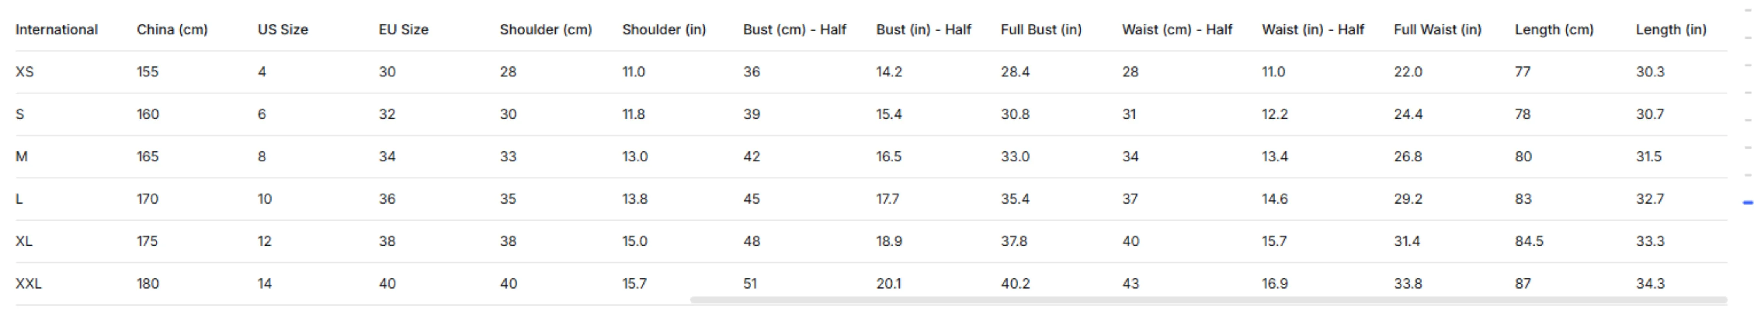Screen dimensions: 1754x309
Task: Click the US Size header
Action: click(x=282, y=30)
